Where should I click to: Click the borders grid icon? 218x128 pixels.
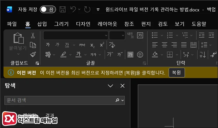pos(170,55)
